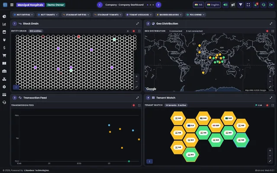Screen dimensions: 277x173
Task: Open the pie chart dashboard sidebar icon
Action: pyautogui.click(x=4, y=16)
